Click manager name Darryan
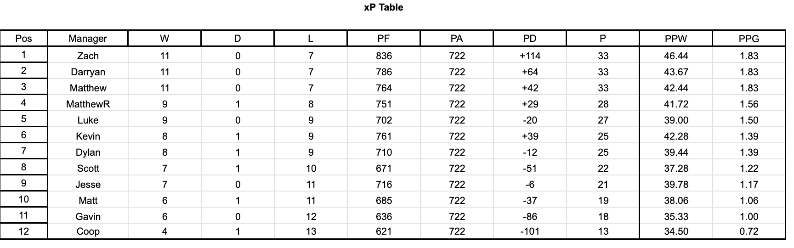The width and height of the screenshot is (794, 248). click(x=88, y=72)
